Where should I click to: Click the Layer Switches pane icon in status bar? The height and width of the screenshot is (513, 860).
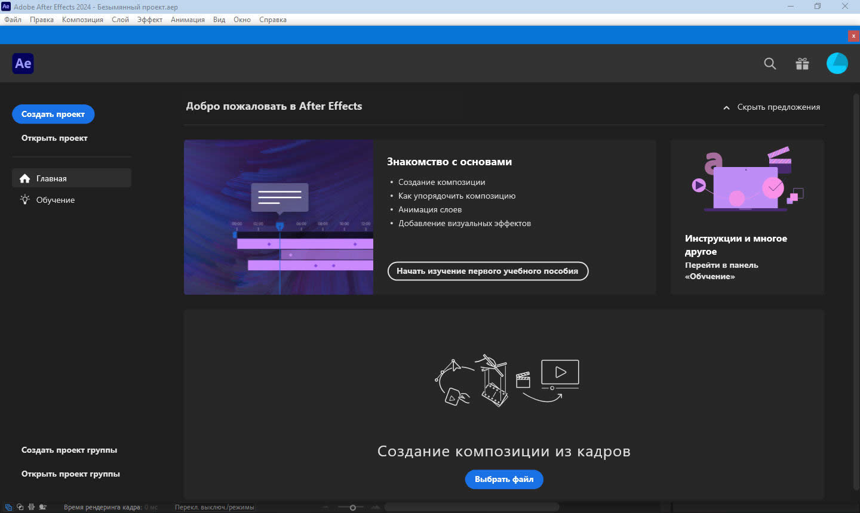[8, 507]
